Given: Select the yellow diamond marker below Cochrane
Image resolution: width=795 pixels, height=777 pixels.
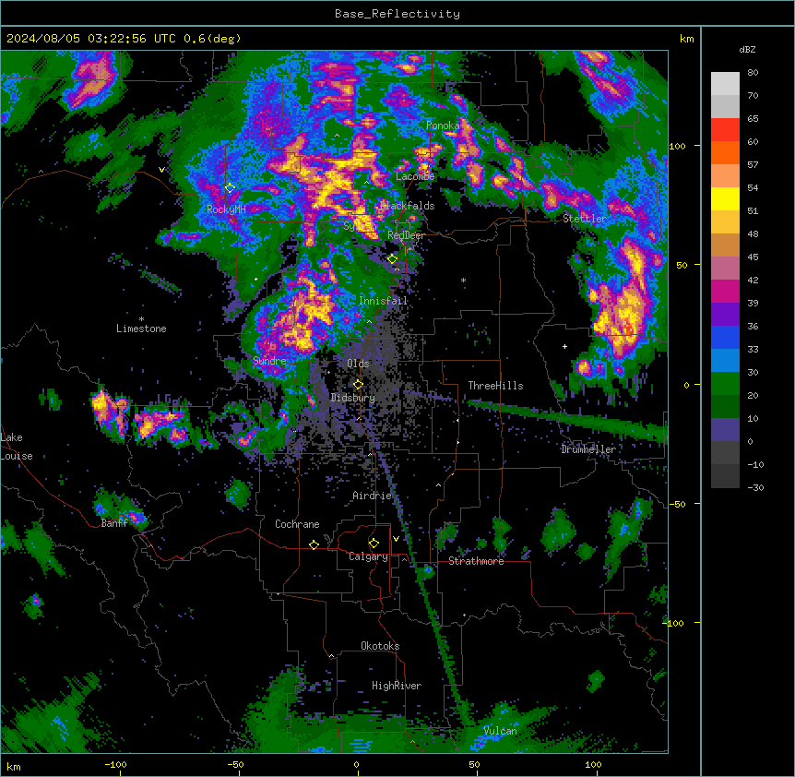Looking at the screenshot, I should point(314,544).
